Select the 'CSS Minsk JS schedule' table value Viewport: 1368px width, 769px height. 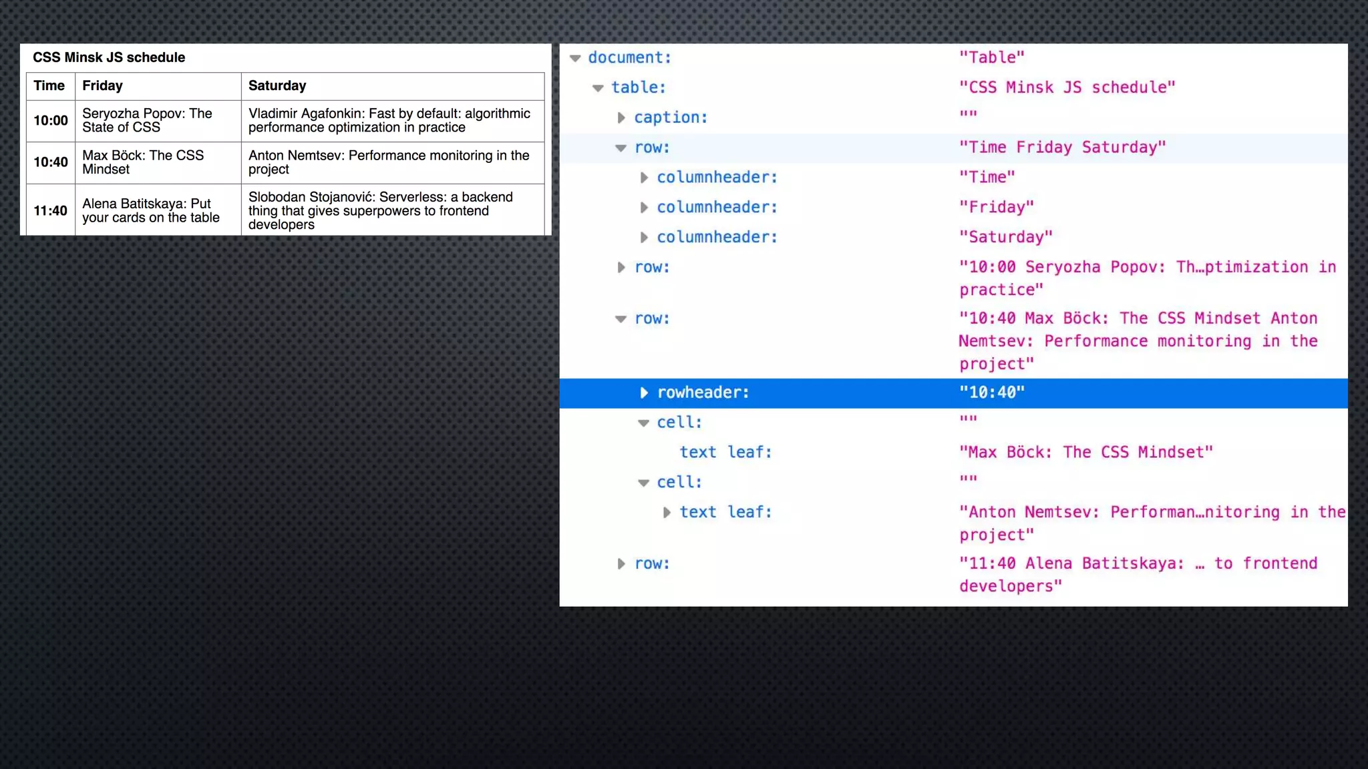[1067, 87]
